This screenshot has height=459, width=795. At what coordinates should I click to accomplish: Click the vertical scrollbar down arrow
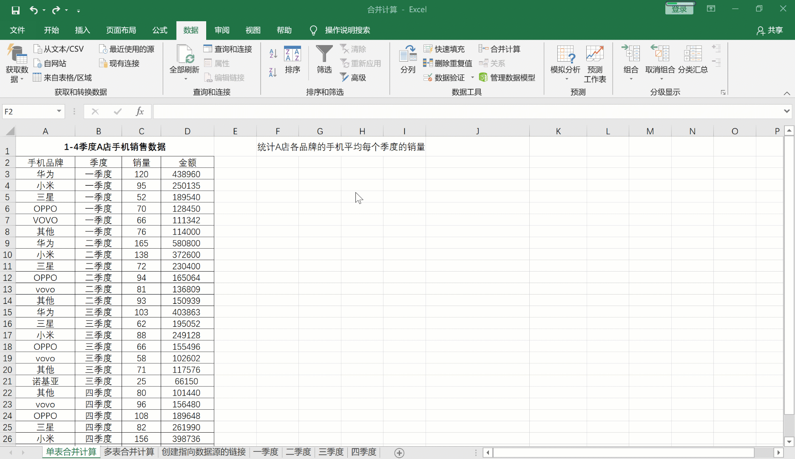pos(789,442)
